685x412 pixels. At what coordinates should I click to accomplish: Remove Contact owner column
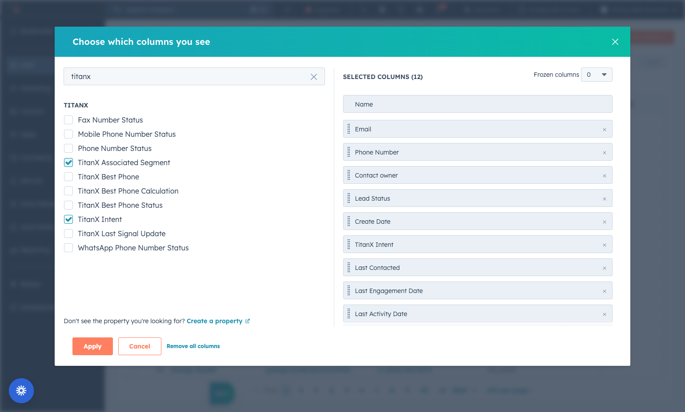(605, 176)
